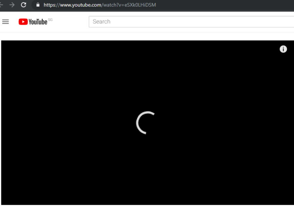Click "www.youtube.com" in the address bar
This screenshot has width=294, height=212.
(x=81, y=5)
